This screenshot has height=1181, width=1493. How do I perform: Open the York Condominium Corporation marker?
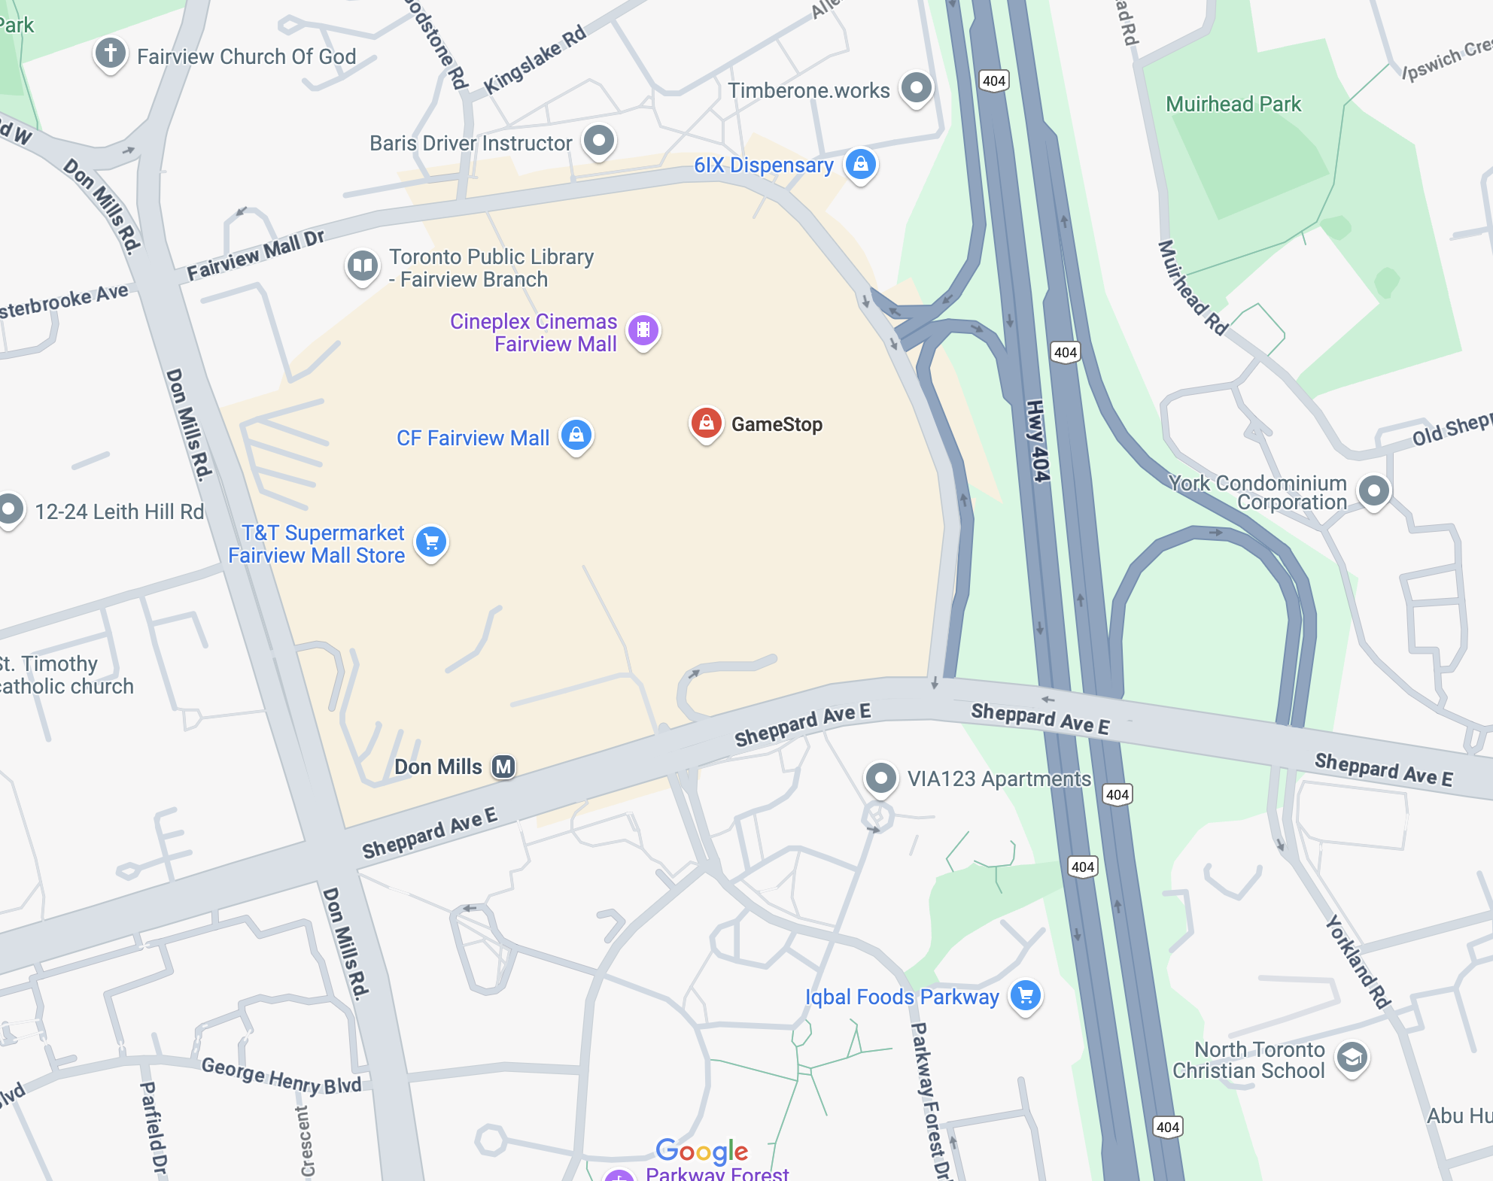(1374, 491)
